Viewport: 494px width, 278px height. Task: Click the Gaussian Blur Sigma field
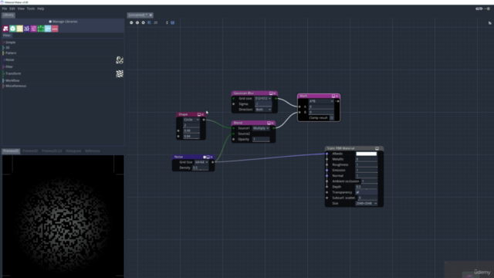coord(263,104)
